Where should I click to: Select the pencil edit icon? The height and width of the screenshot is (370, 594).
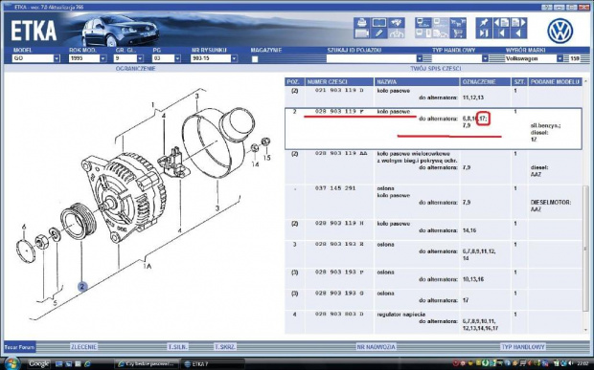point(378,33)
